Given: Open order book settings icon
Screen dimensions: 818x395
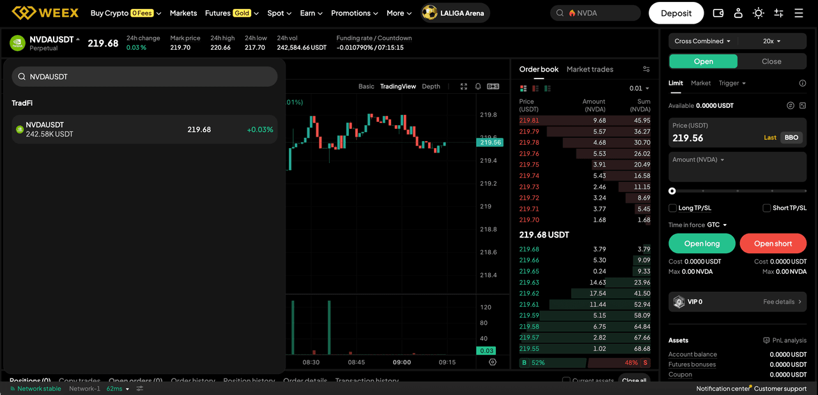Looking at the screenshot, I should pos(646,69).
